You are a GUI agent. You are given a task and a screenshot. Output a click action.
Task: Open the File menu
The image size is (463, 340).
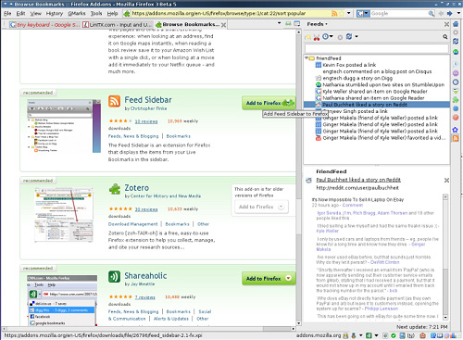7,13
